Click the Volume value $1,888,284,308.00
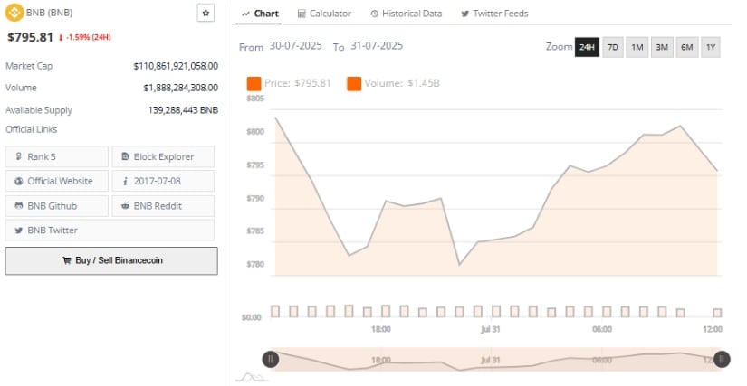Screen dimensions: 747x386 point(180,88)
